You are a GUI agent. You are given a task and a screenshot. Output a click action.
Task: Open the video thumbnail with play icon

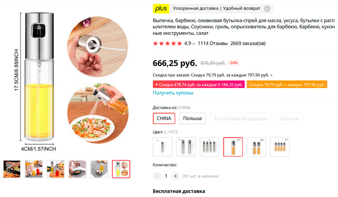pos(12,169)
